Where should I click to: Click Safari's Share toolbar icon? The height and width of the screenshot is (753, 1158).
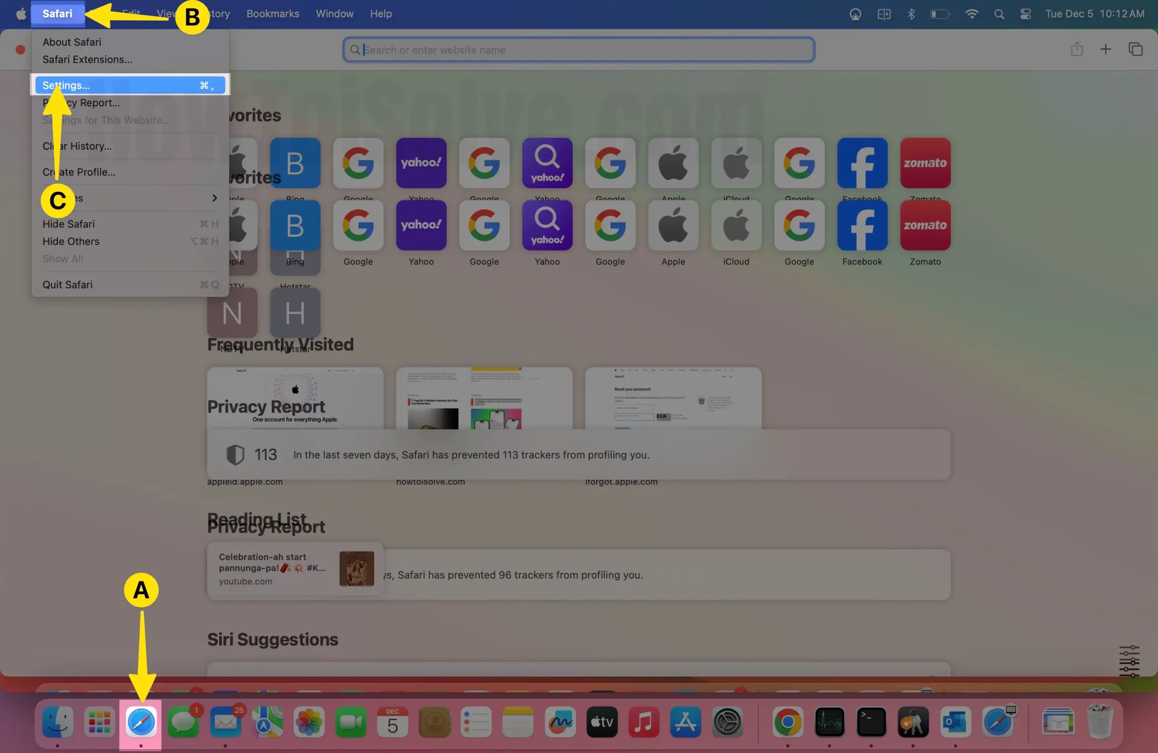[x=1077, y=49]
